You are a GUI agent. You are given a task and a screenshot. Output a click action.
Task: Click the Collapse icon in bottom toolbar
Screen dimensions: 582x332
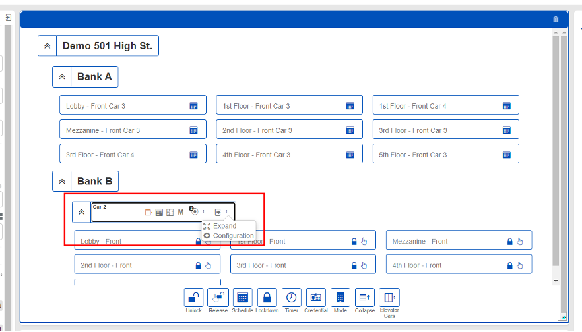(x=365, y=298)
